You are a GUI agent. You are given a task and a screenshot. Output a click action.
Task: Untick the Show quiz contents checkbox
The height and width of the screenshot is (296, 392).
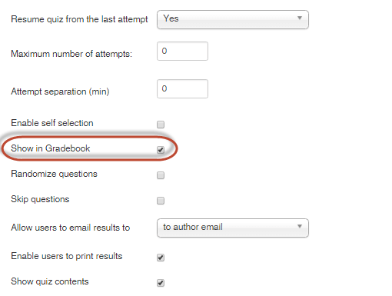pyautogui.click(x=161, y=283)
